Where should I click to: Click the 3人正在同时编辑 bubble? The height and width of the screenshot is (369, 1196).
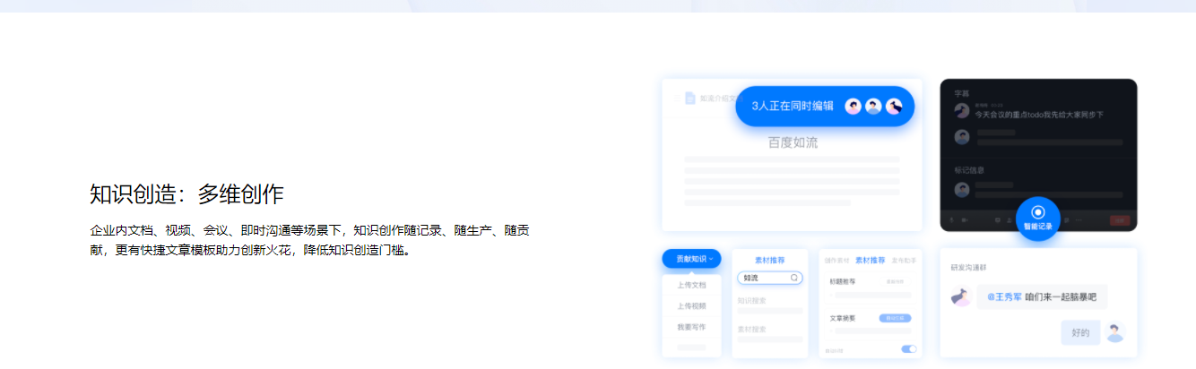coord(825,107)
